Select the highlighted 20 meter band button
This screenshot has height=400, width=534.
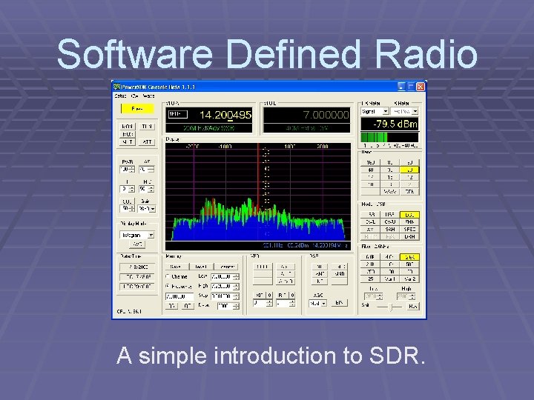pyautogui.click(x=409, y=170)
